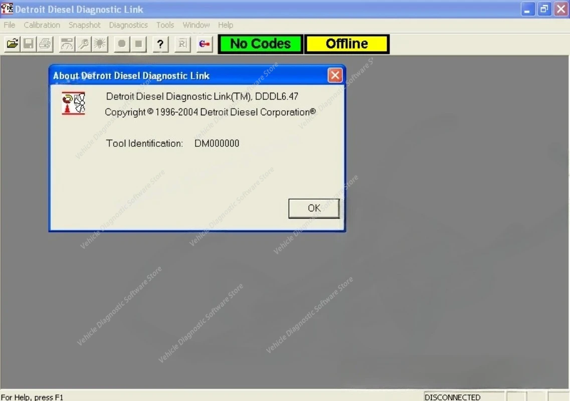The height and width of the screenshot is (401, 570).
Task: Open the File menu
Action: click(x=10, y=25)
